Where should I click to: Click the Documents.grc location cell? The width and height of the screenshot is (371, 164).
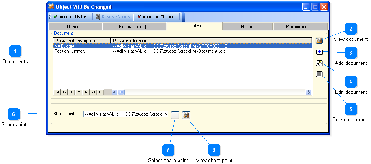pos(211,51)
